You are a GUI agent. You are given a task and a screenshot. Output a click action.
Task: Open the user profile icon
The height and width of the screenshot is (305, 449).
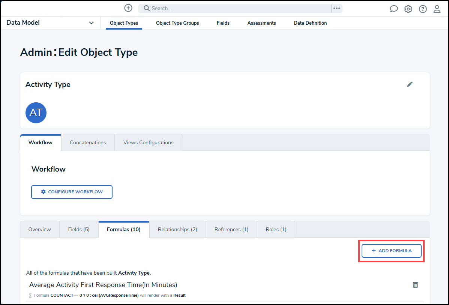click(437, 9)
